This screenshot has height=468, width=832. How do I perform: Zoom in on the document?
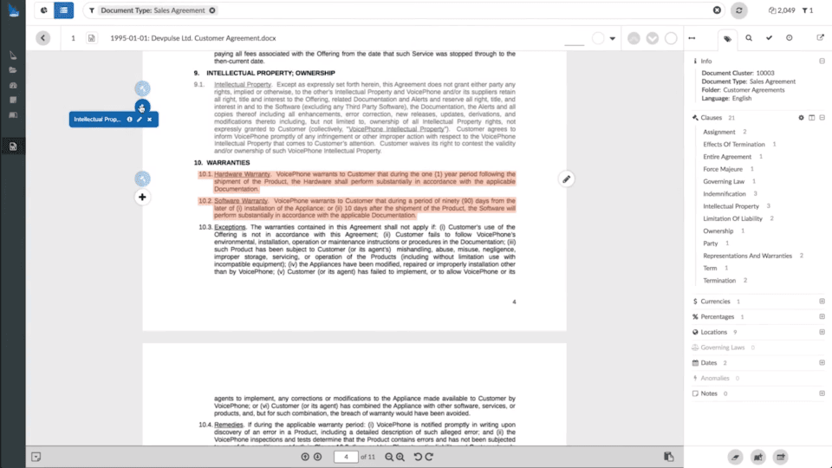pos(400,457)
